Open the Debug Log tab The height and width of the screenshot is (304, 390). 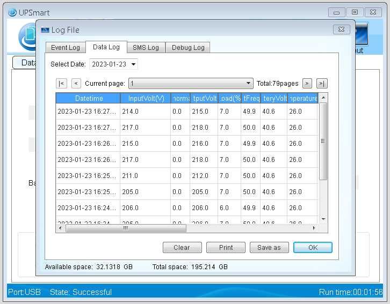coord(188,47)
